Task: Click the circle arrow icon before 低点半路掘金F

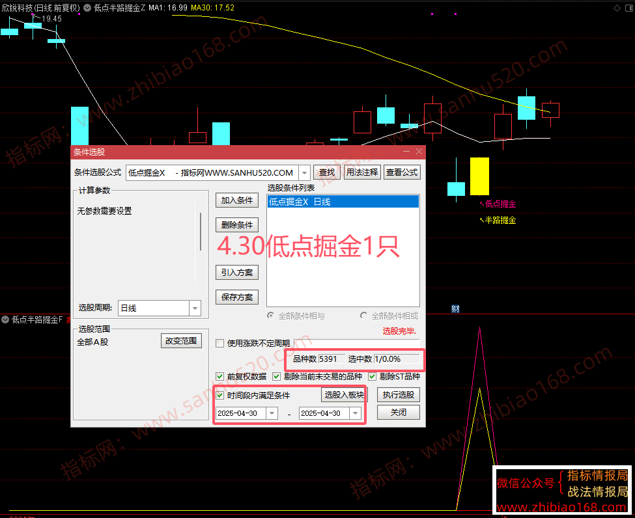Action: pyautogui.click(x=5, y=320)
